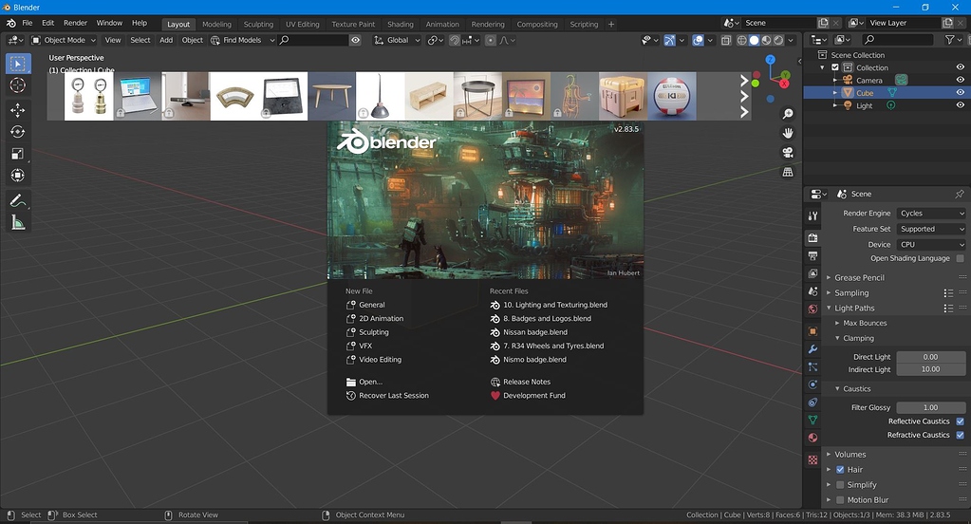
Task: Open the Output properties tab
Action: click(812, 255)
